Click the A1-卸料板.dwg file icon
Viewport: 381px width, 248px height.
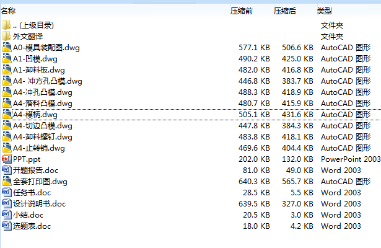pyautogui.click(x=7, y=70)
